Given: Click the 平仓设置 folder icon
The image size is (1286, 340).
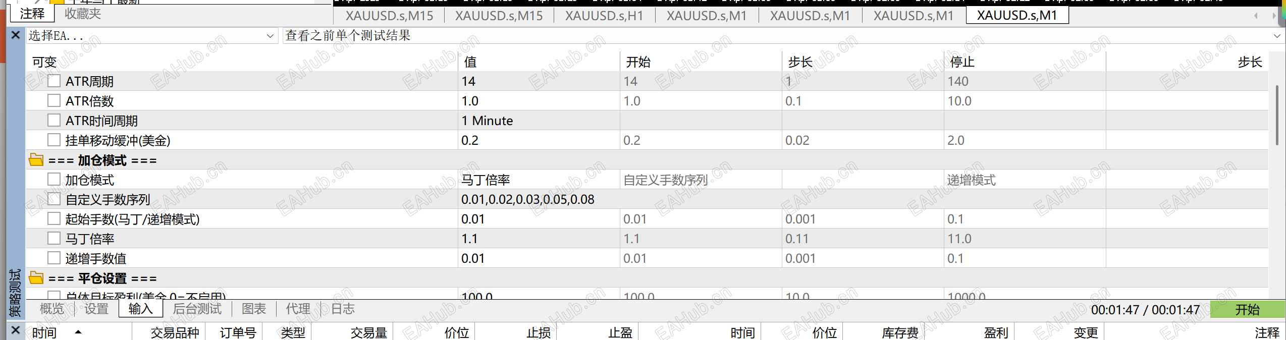Looking at the screenshot, I should [x=36, y=278].
